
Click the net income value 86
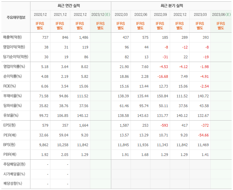pos(86,57)
